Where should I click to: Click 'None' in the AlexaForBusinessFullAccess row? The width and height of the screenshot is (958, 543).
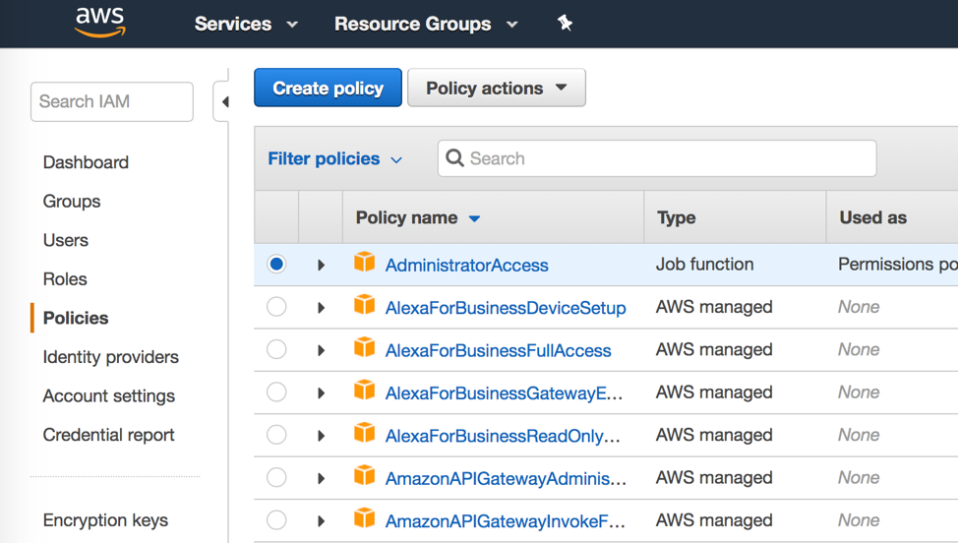(x=859, y=350)
